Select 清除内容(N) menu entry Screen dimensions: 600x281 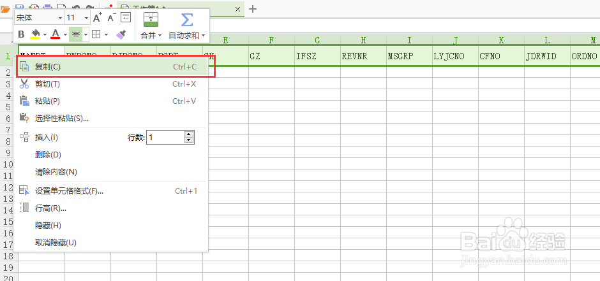pyautogui.click(x=111, y=172)
